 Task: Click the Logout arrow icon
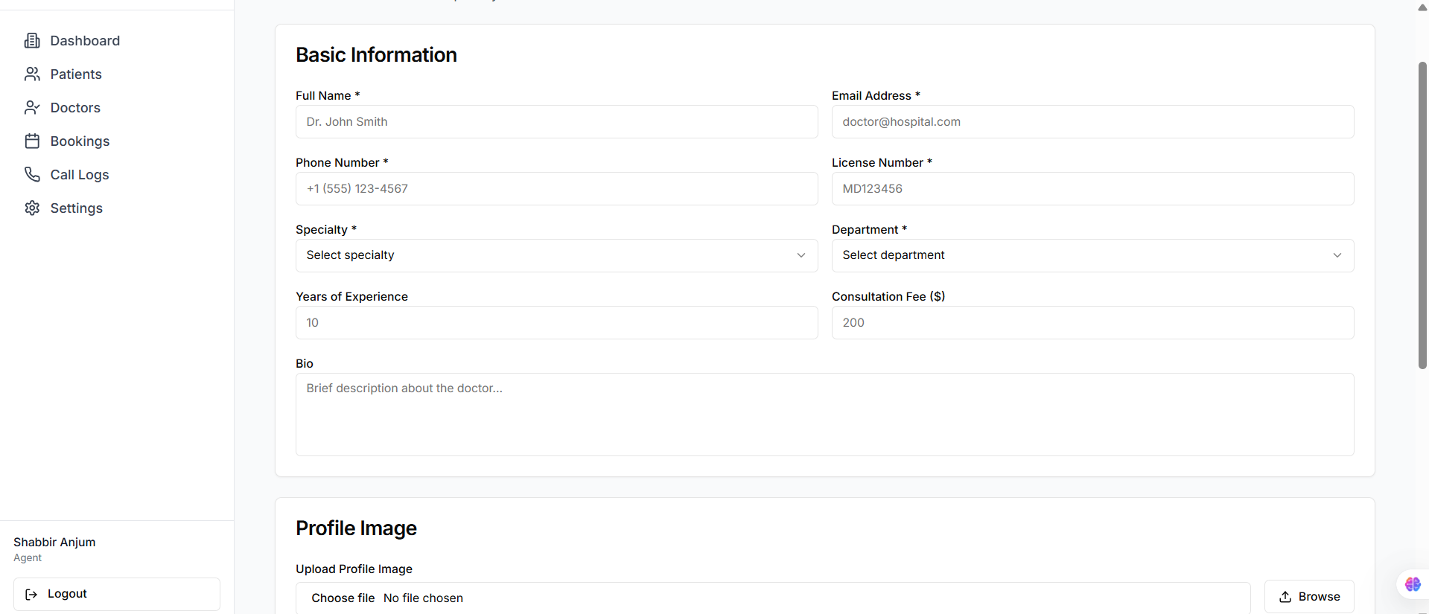pos(31,594)
